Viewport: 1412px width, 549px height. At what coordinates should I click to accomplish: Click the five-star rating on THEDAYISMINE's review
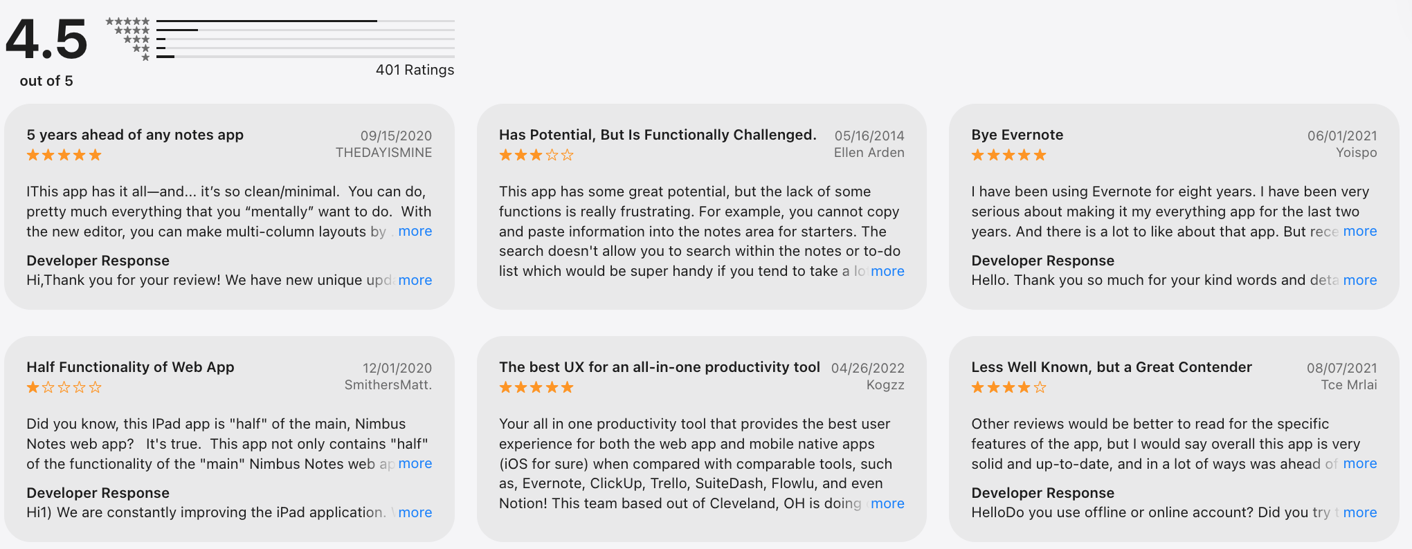tap(64, 155)
